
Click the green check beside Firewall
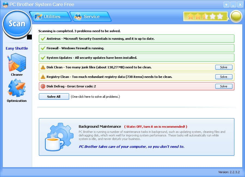43,48
